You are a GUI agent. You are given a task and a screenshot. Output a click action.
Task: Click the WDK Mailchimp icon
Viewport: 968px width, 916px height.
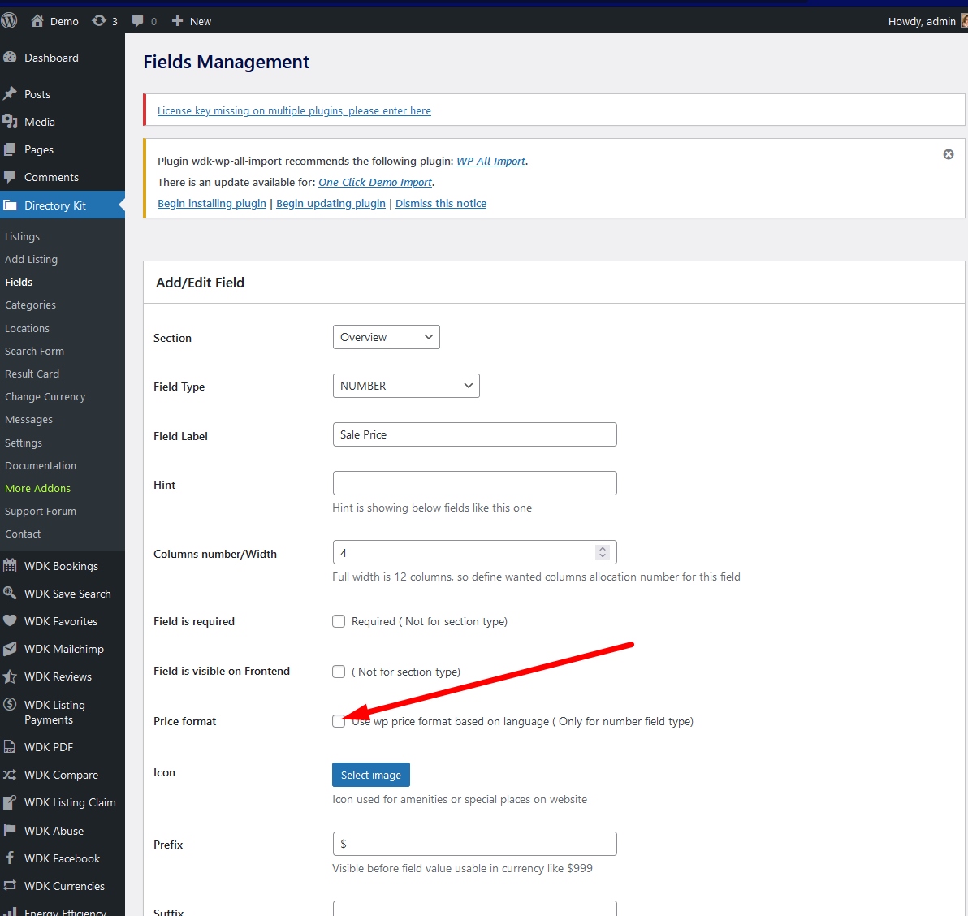click(x=10, y=649)
